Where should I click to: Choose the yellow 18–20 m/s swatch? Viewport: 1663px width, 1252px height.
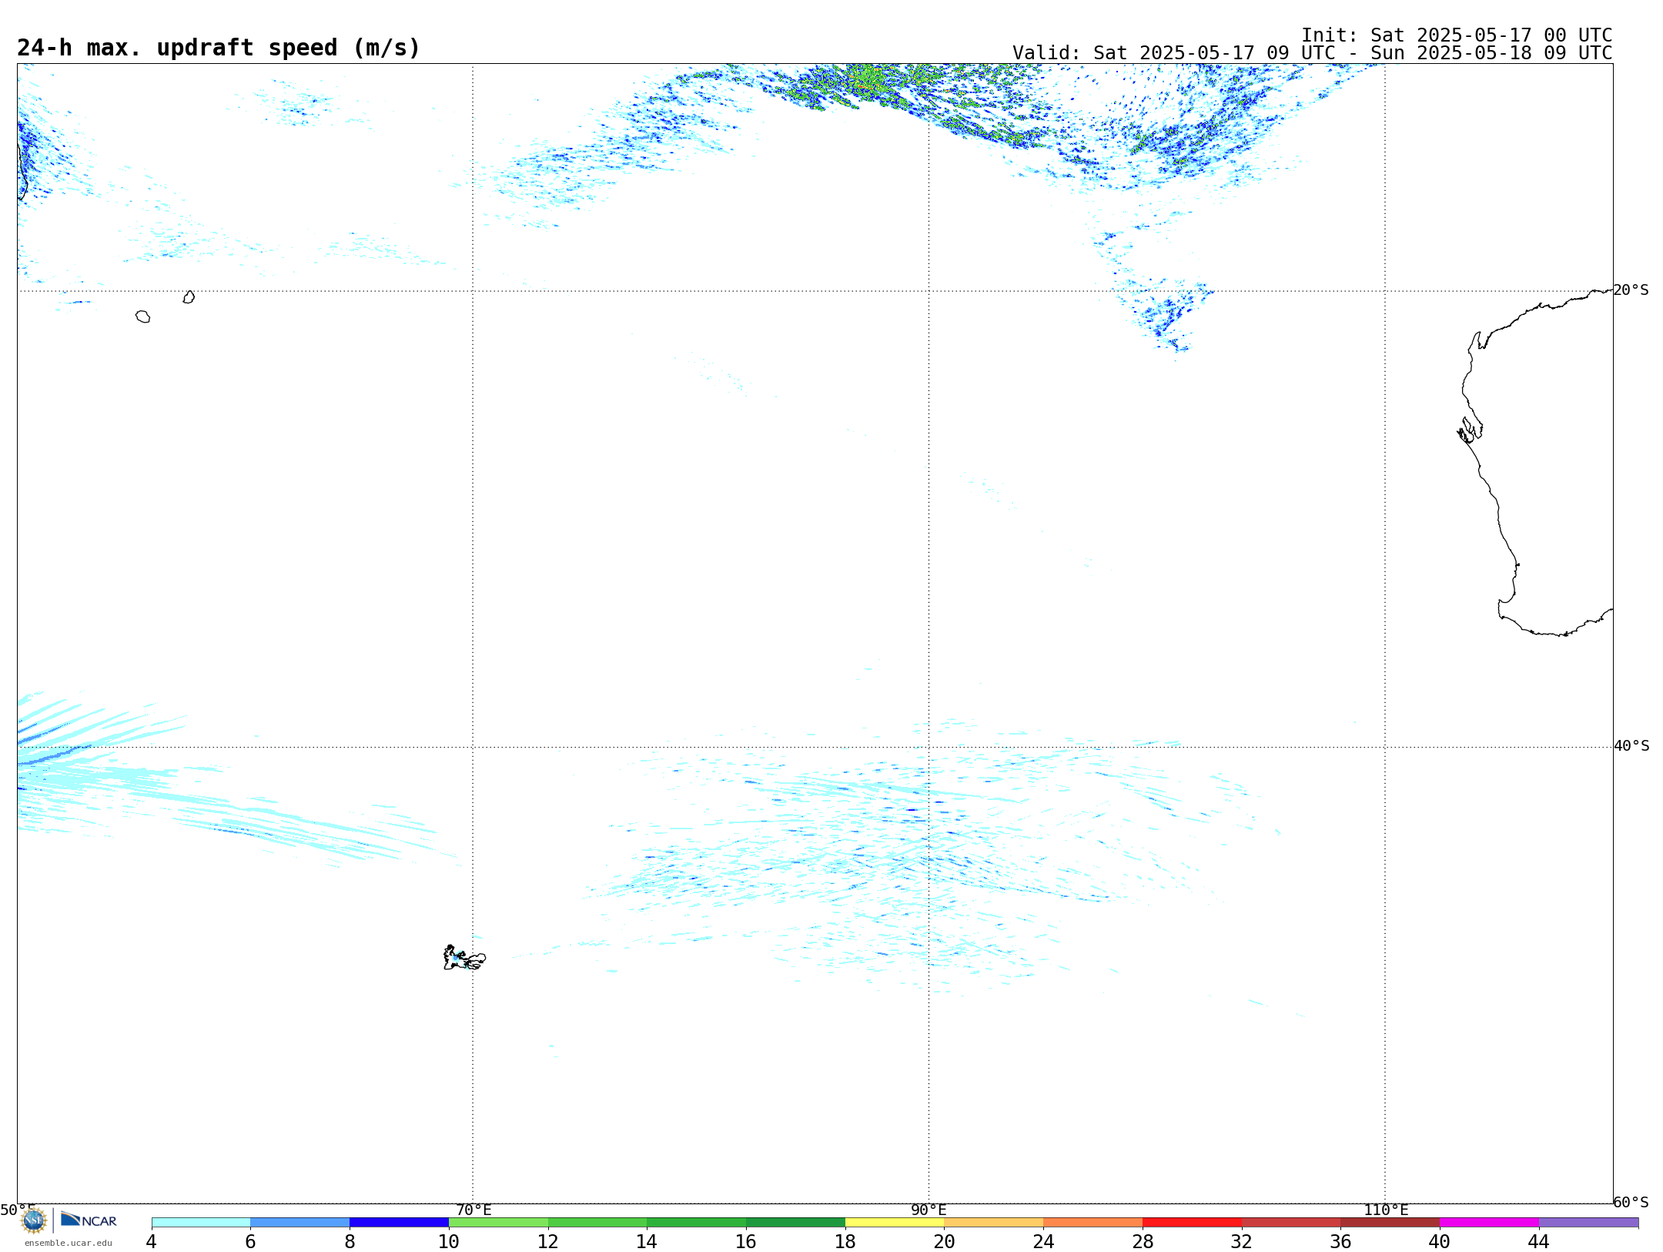[x=895, y=1222]
